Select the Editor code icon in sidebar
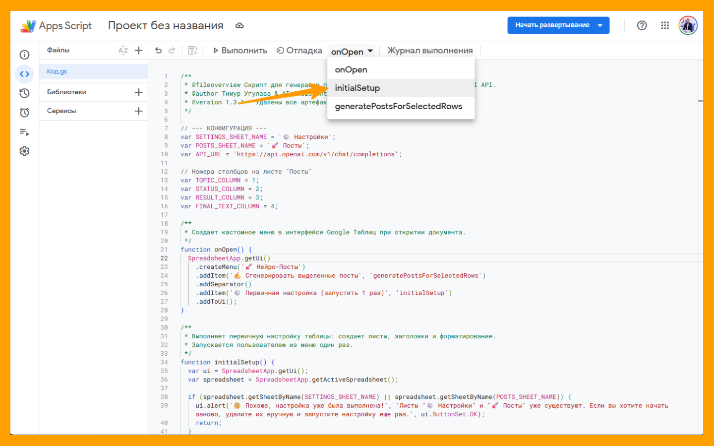714x446 pixels. click(24, 74)
